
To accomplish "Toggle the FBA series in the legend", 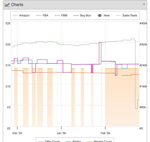I will click(x=42, y=15).
